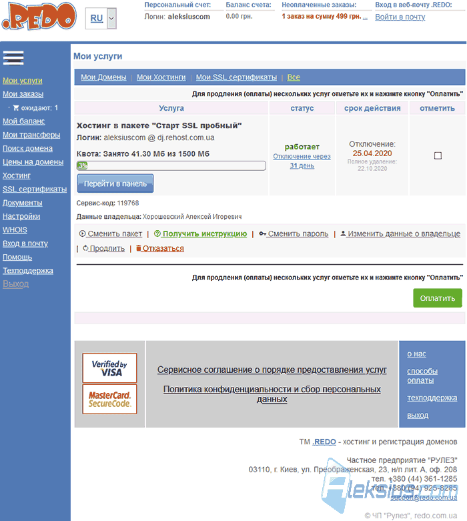This screenshot has width=467, height=521.
Task: Click the Перейти в панель button
Action: tap(115, 183)
